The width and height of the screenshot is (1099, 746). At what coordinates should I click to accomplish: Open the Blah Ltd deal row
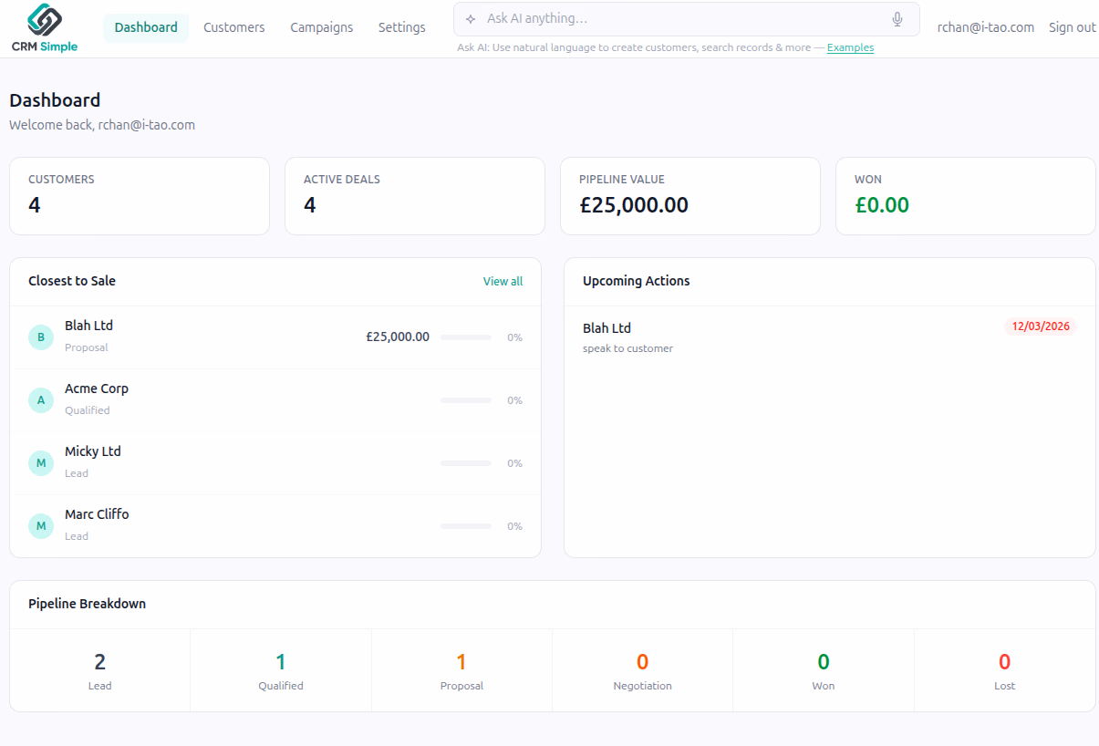pyautogui.click(x=275, y=337)
